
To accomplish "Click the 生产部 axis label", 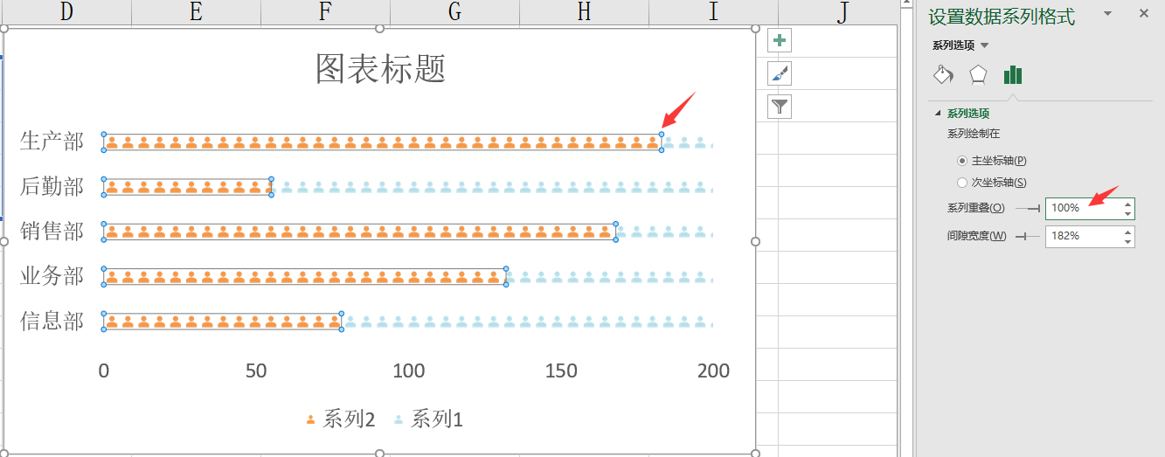I will pyautogui.click(x=52, y=142).
